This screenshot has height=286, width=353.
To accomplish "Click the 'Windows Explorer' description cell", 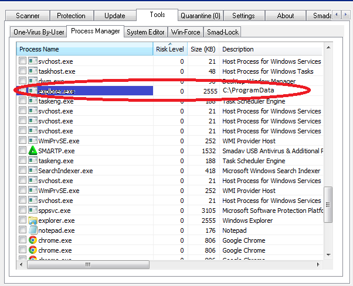I will 247,220.
